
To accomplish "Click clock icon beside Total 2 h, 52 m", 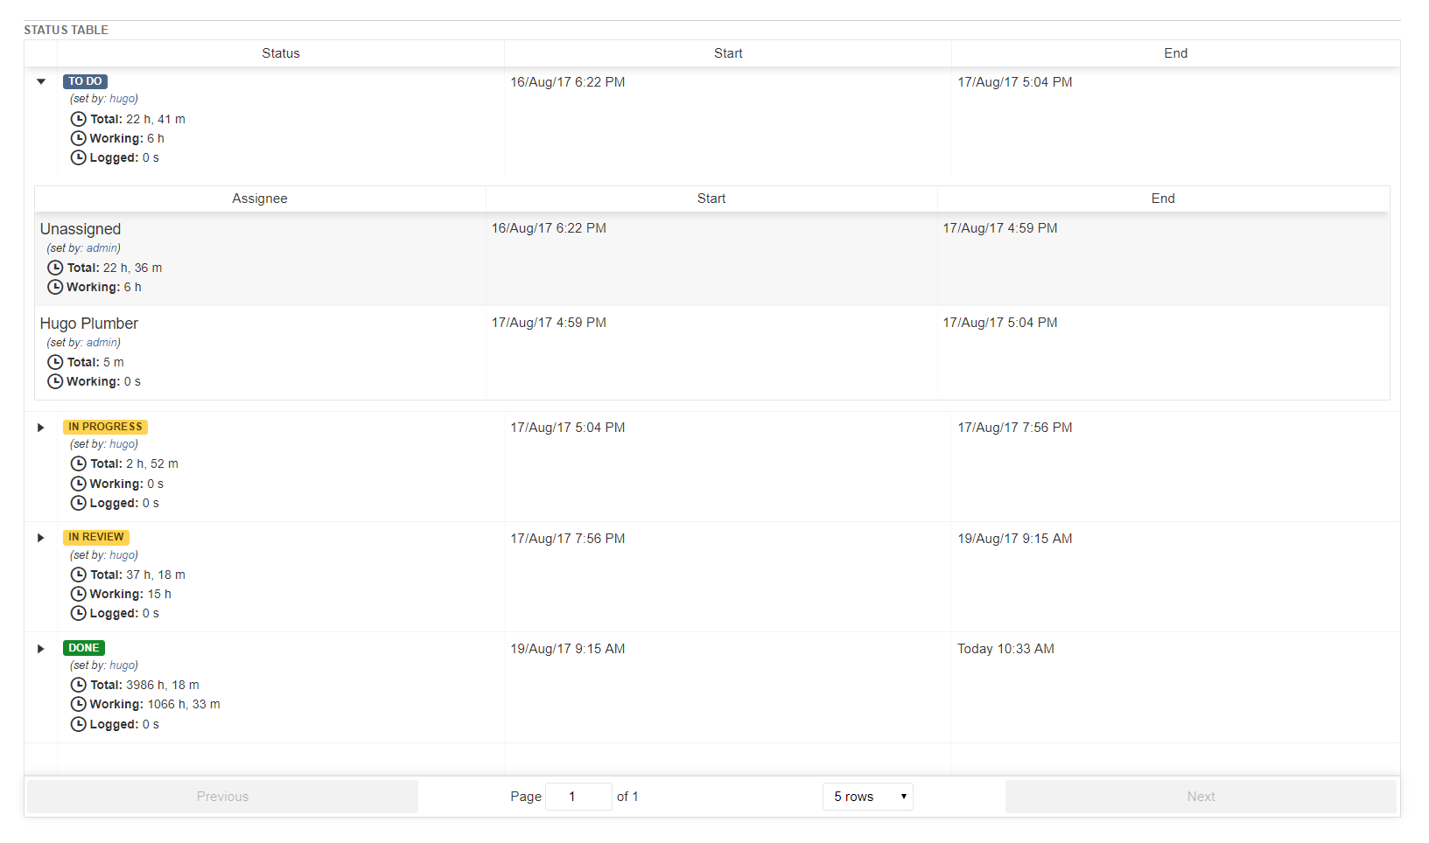I will [x=79, y=463].
